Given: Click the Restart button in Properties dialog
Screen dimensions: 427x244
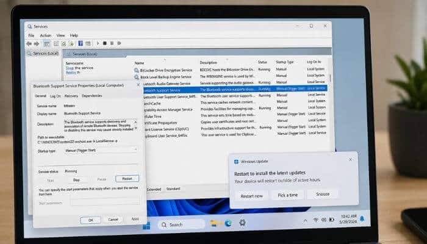Looking at the screenshot, I should [x=127, y=179].
